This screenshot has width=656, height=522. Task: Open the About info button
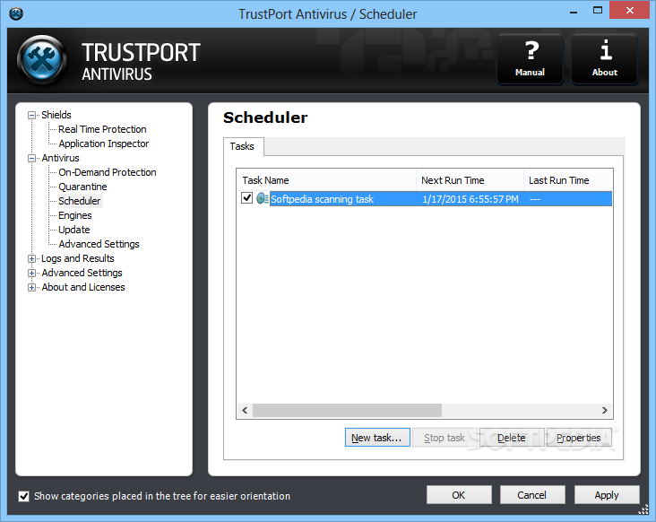(x=605, y=59)
